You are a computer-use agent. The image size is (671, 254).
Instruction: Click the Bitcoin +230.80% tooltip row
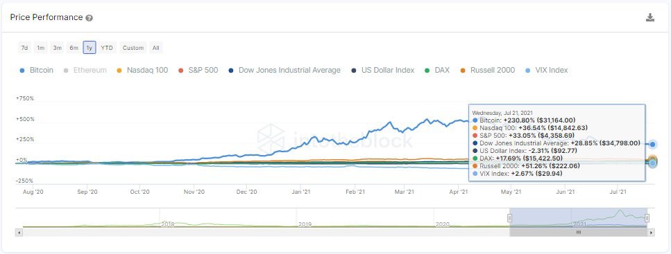pyautogui.click(x=524, y=120)
